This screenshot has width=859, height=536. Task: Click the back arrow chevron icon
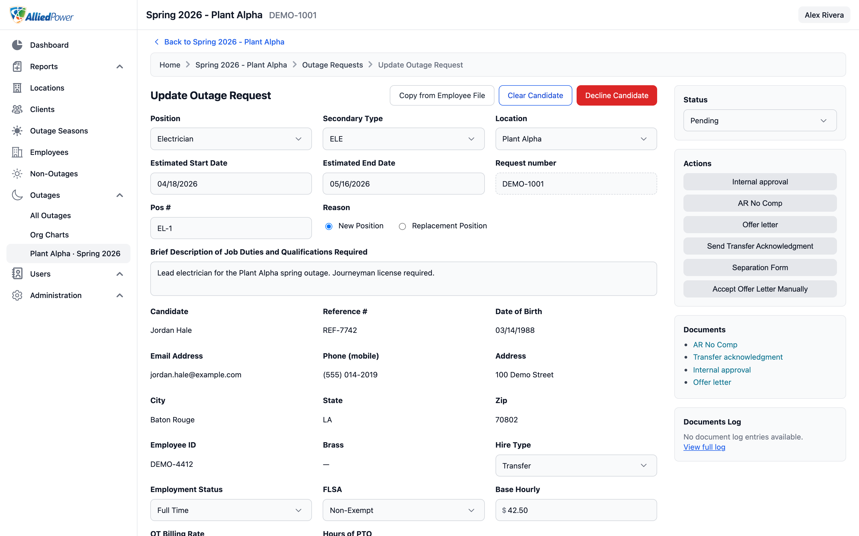point(156,42)
